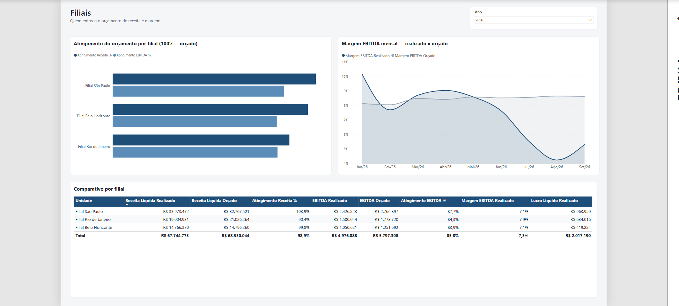Click Filial São Paulo light EBITDA bar

(198, 91)
